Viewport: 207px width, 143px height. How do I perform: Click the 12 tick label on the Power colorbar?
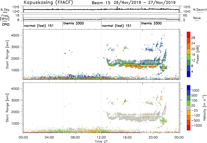click(193, 60)
